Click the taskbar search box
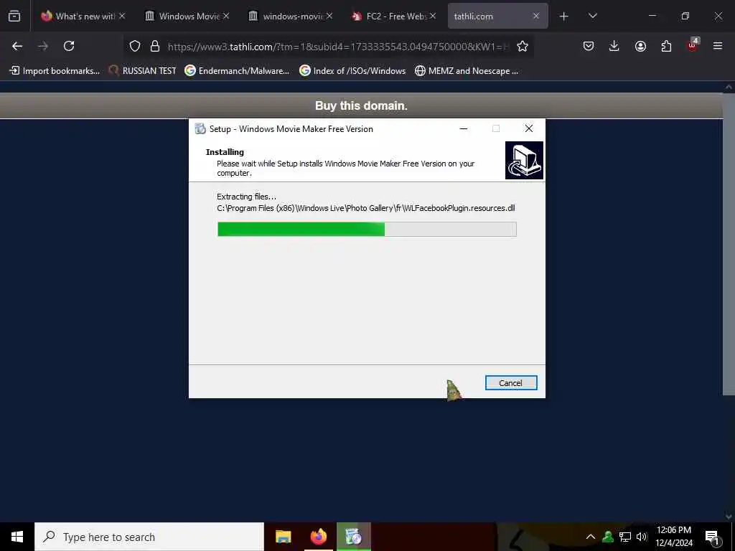Screen dimensions: 735x551 [x=149, y=537]
